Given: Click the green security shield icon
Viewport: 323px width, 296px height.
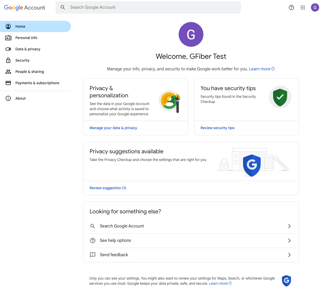Looking at the screenshot, I should [280, 97].
